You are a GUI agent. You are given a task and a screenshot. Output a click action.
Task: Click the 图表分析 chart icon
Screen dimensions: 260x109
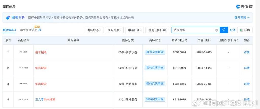(8, 18)
